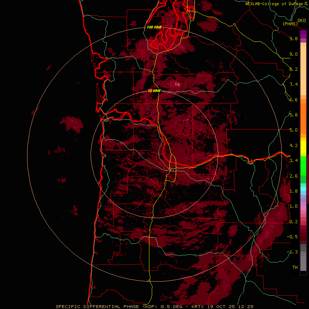Click the cyan legend band near 1.8
Screen dimensions: 309x309
coord(303,188)
